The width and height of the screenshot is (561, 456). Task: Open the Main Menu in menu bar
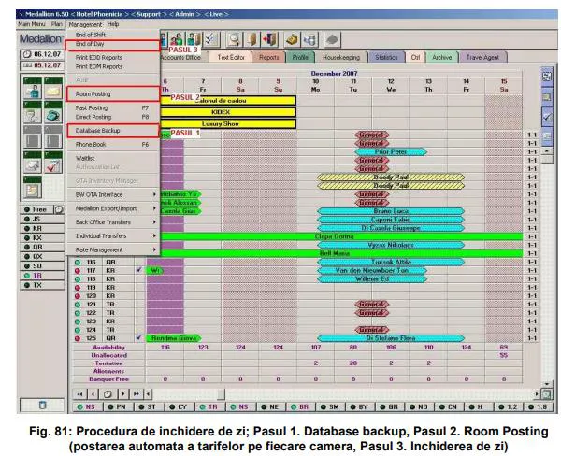tap(32, 24)
